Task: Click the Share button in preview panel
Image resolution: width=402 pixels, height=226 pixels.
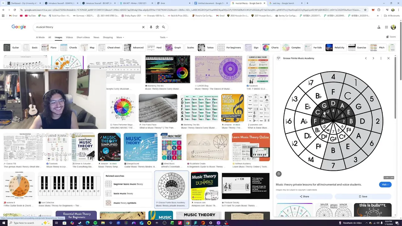Action: [304, 196]
